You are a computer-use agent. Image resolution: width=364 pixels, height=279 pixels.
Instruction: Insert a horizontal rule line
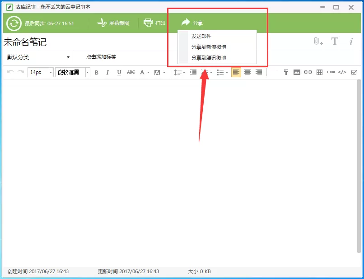[x=274, y=72]
